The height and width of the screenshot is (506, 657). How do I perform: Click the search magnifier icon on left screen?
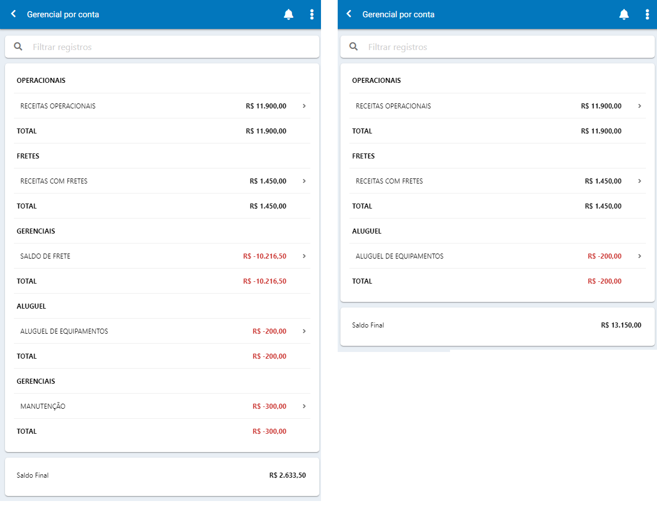coord(18,47)
